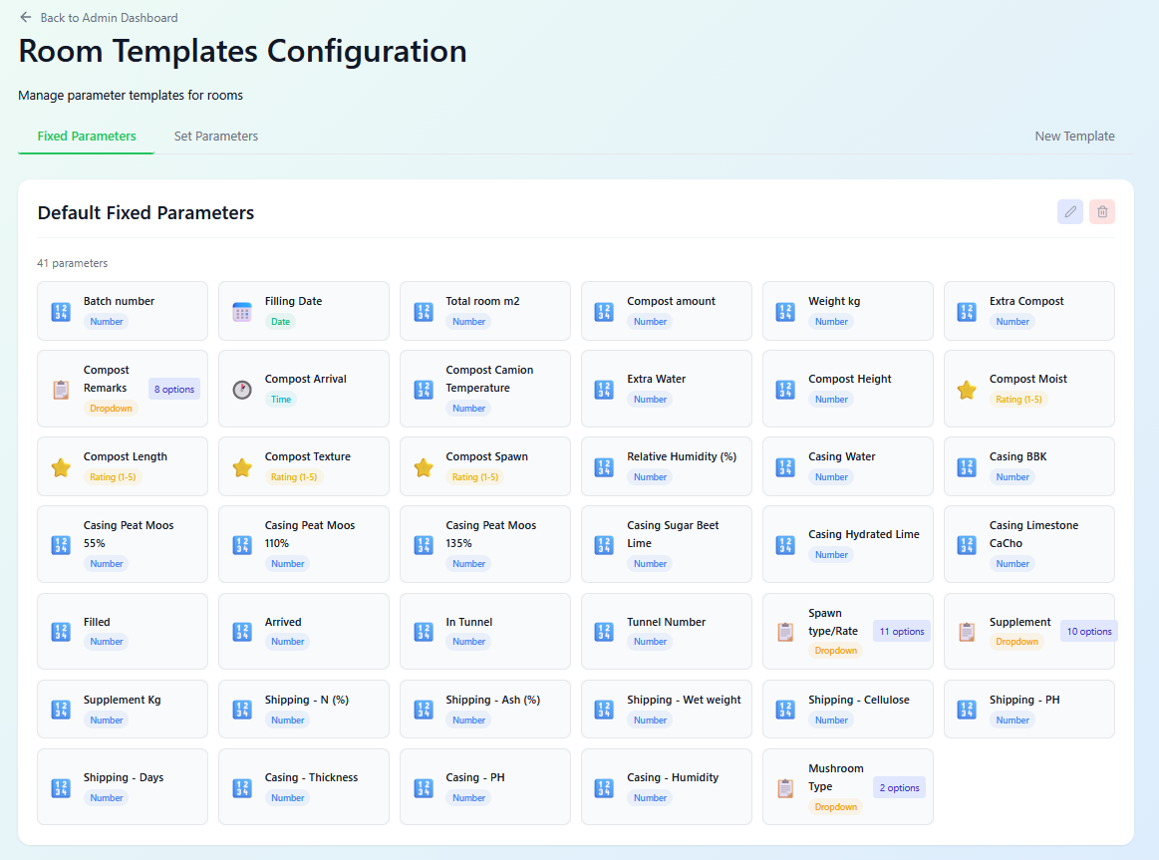
Task: Click the 11 options badge on Spawn type/Rate
Action: (x=902, y=632)
